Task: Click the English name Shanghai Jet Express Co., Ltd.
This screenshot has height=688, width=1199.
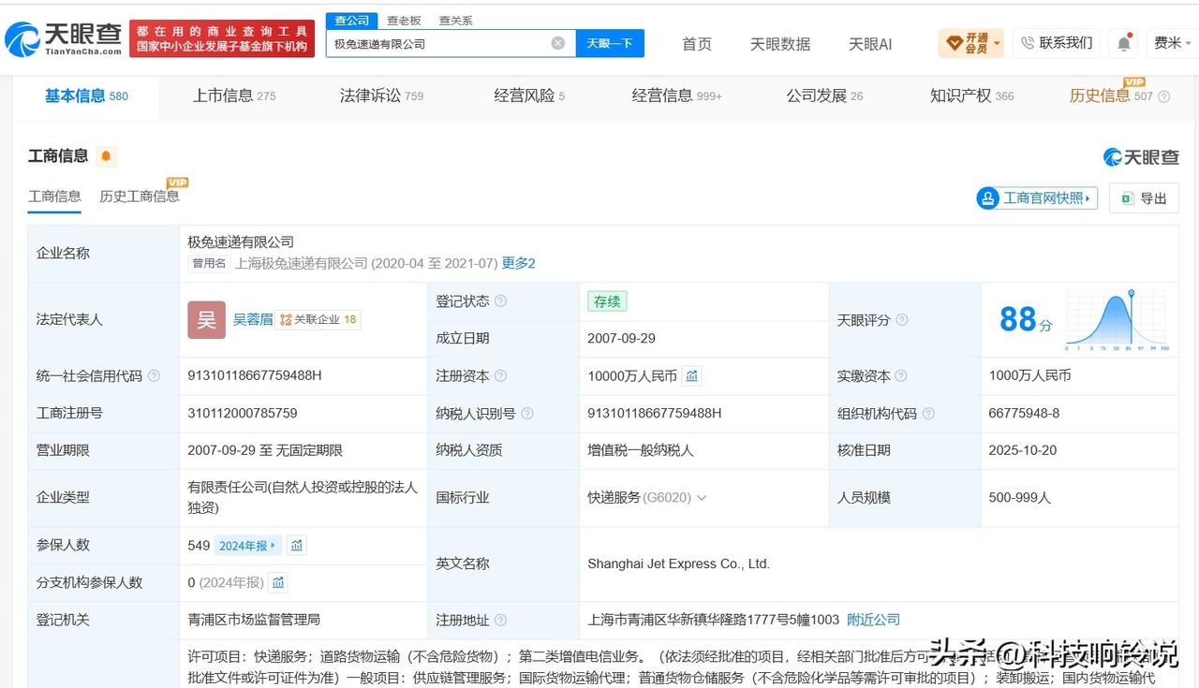Action: 678,564
